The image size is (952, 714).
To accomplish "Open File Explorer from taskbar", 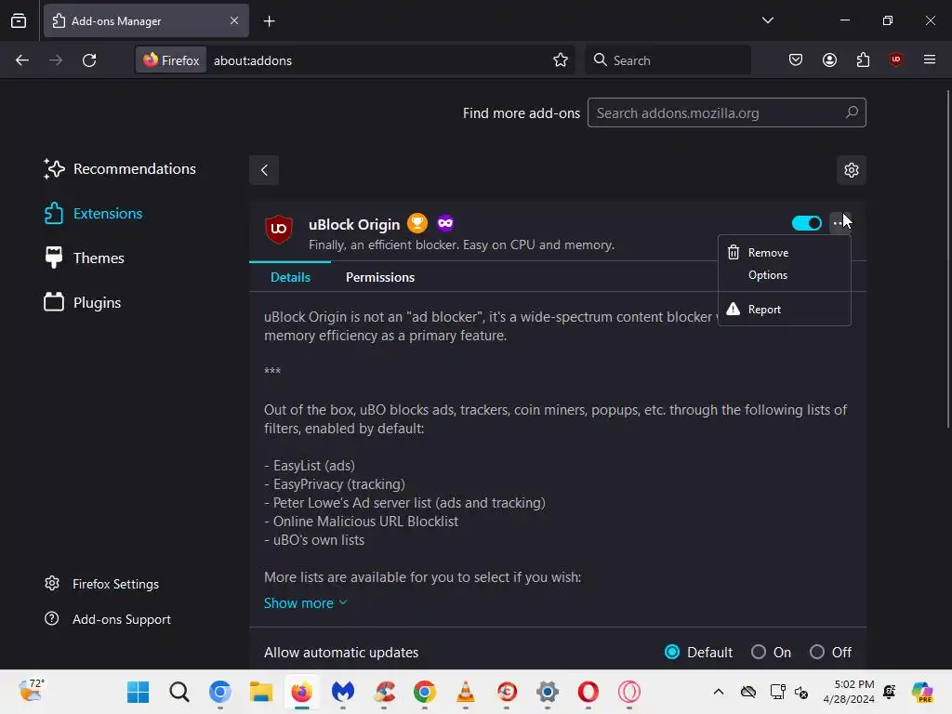I will click(261, 692).
